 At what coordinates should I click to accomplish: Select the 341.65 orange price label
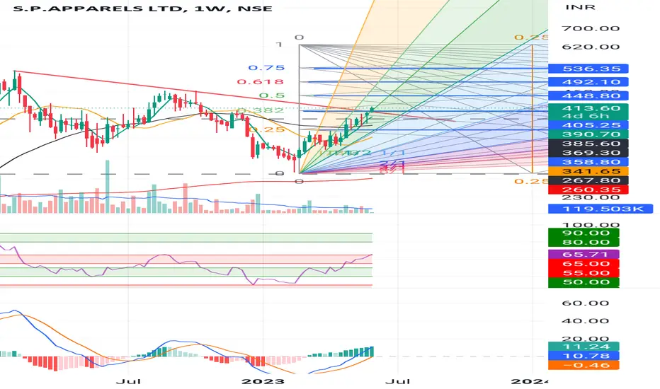[x=588, y=172]
